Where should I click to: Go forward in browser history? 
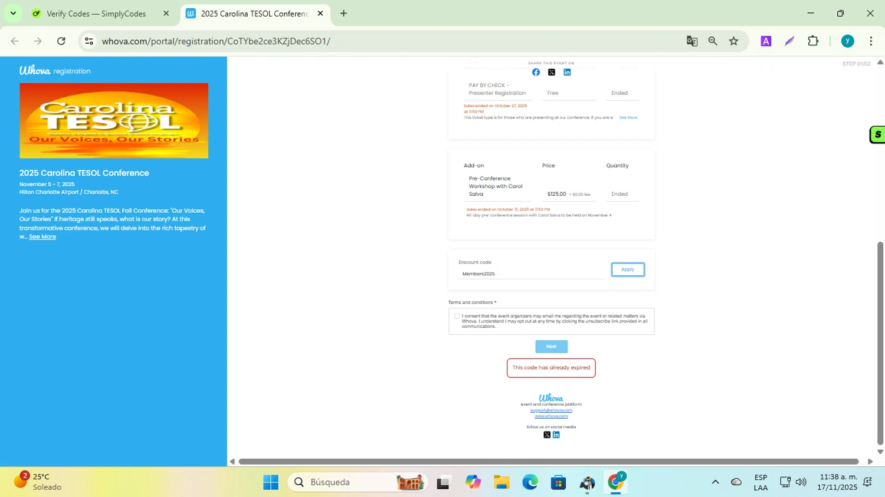[38, 41]
